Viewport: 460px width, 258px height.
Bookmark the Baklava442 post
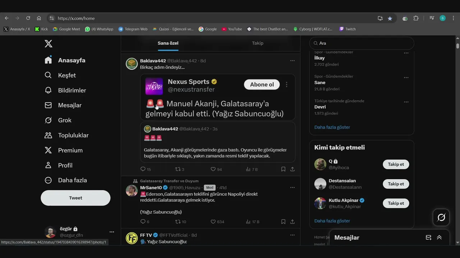[x=283, y=169]
